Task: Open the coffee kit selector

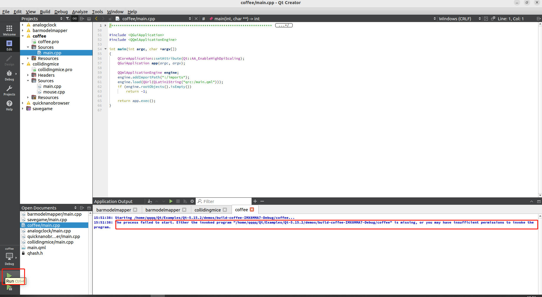Action: click(9, 256)
